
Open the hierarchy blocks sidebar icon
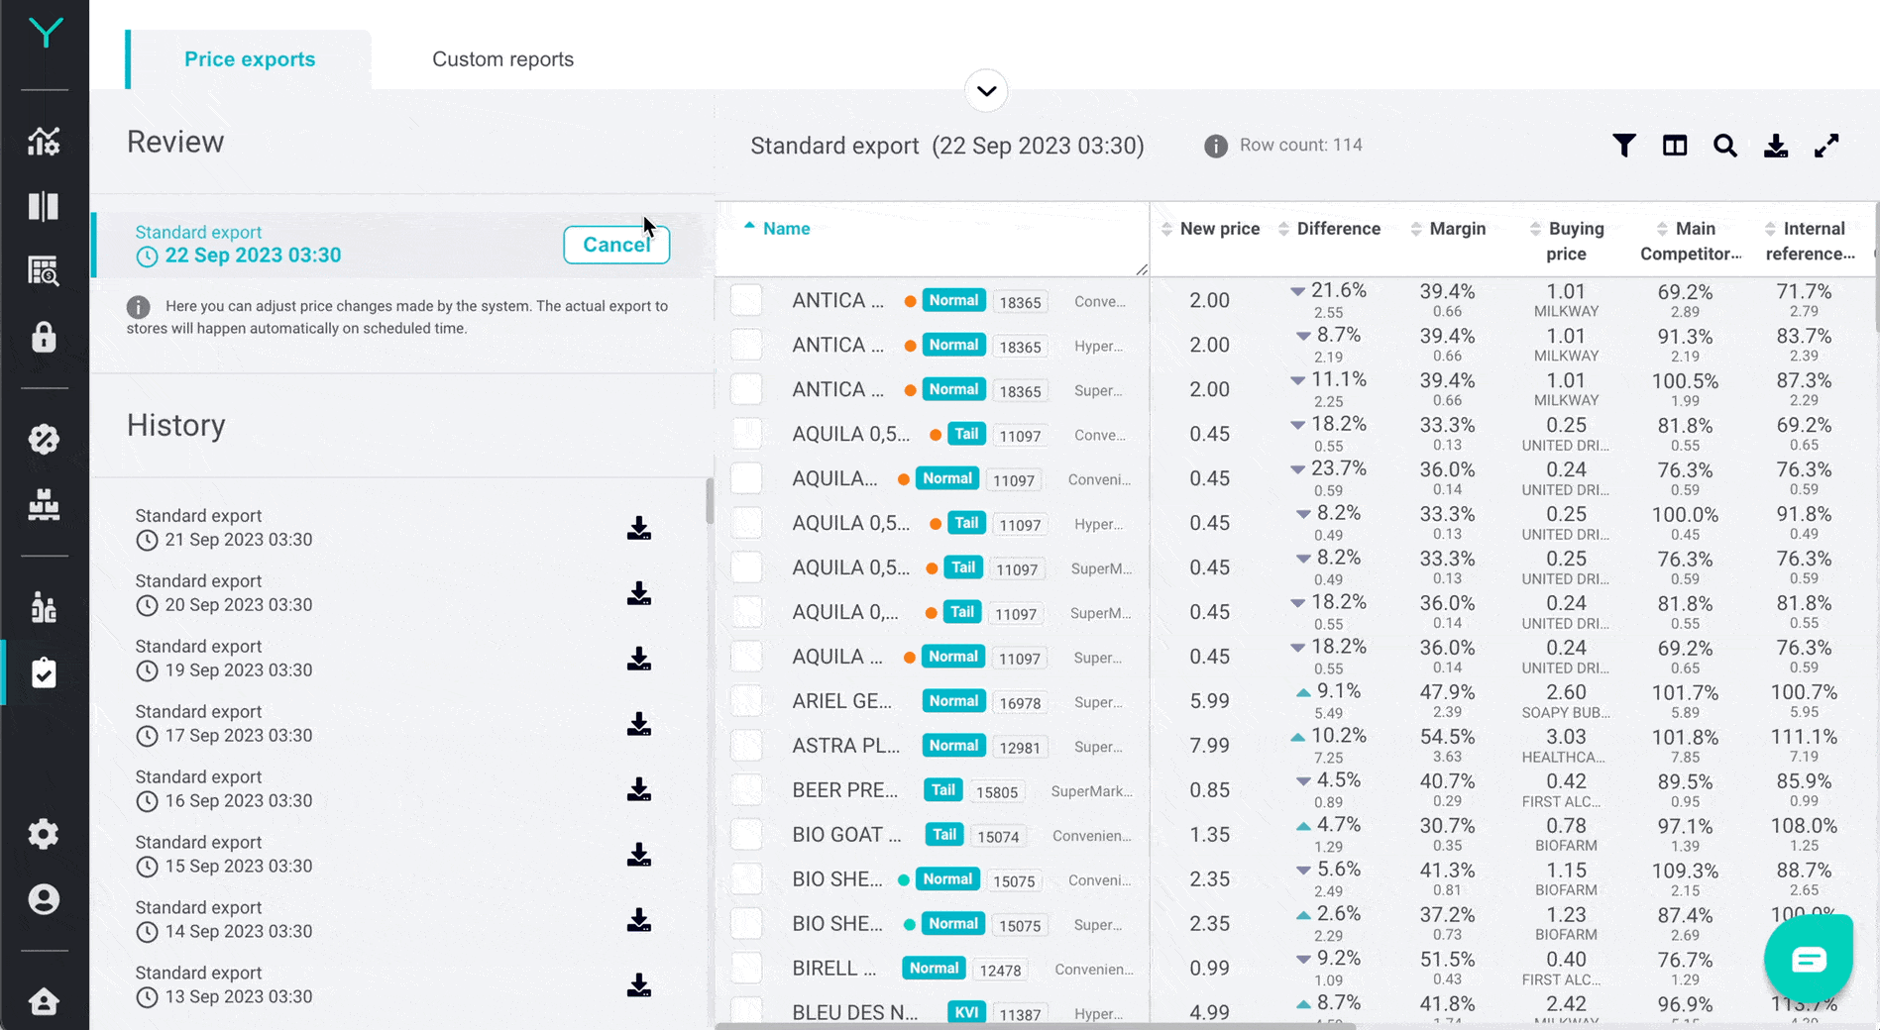click(44, 504)
